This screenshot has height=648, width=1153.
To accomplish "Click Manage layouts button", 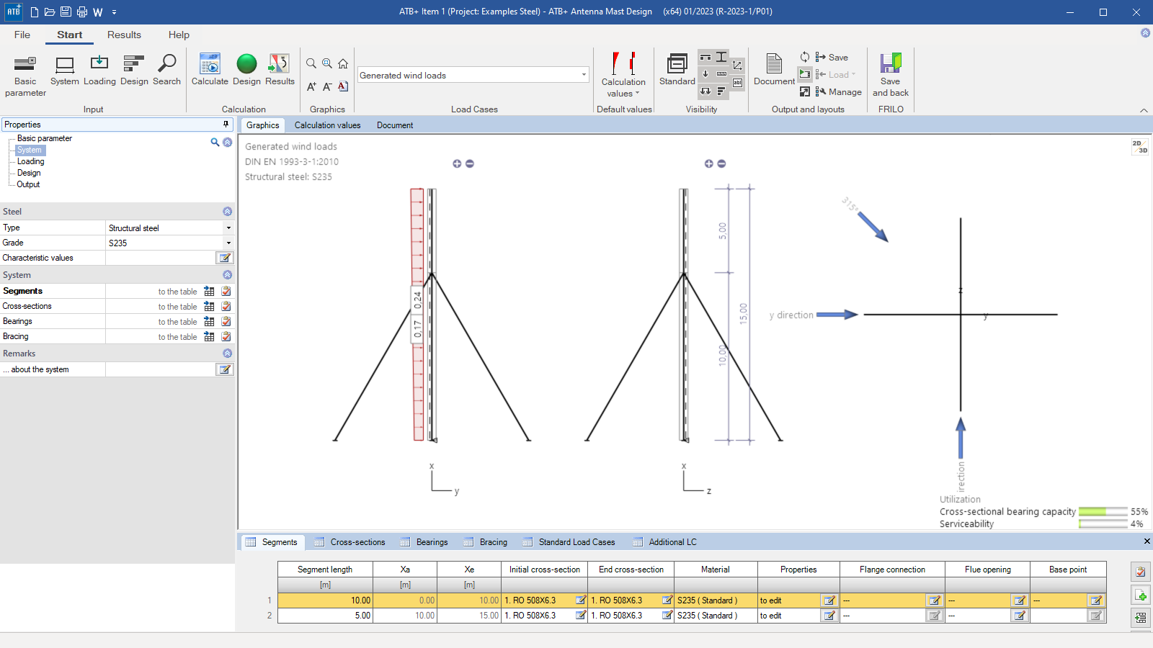I will click(839, 91).
